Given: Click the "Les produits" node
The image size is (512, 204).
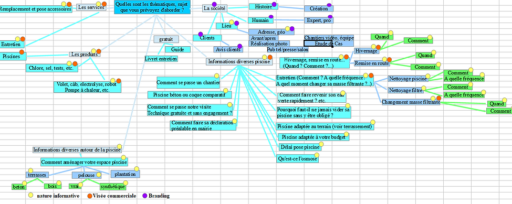Looking at the screenshot, I should point(85,55).
